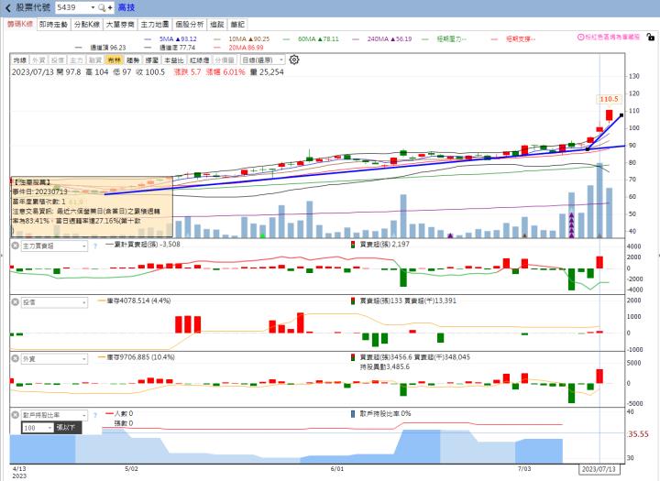
Task: Toggle the 融資 overlay button
Action: 95,60
